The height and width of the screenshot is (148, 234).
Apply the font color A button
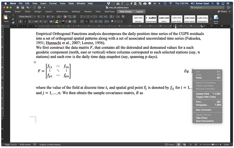click(x=63, y=21)
